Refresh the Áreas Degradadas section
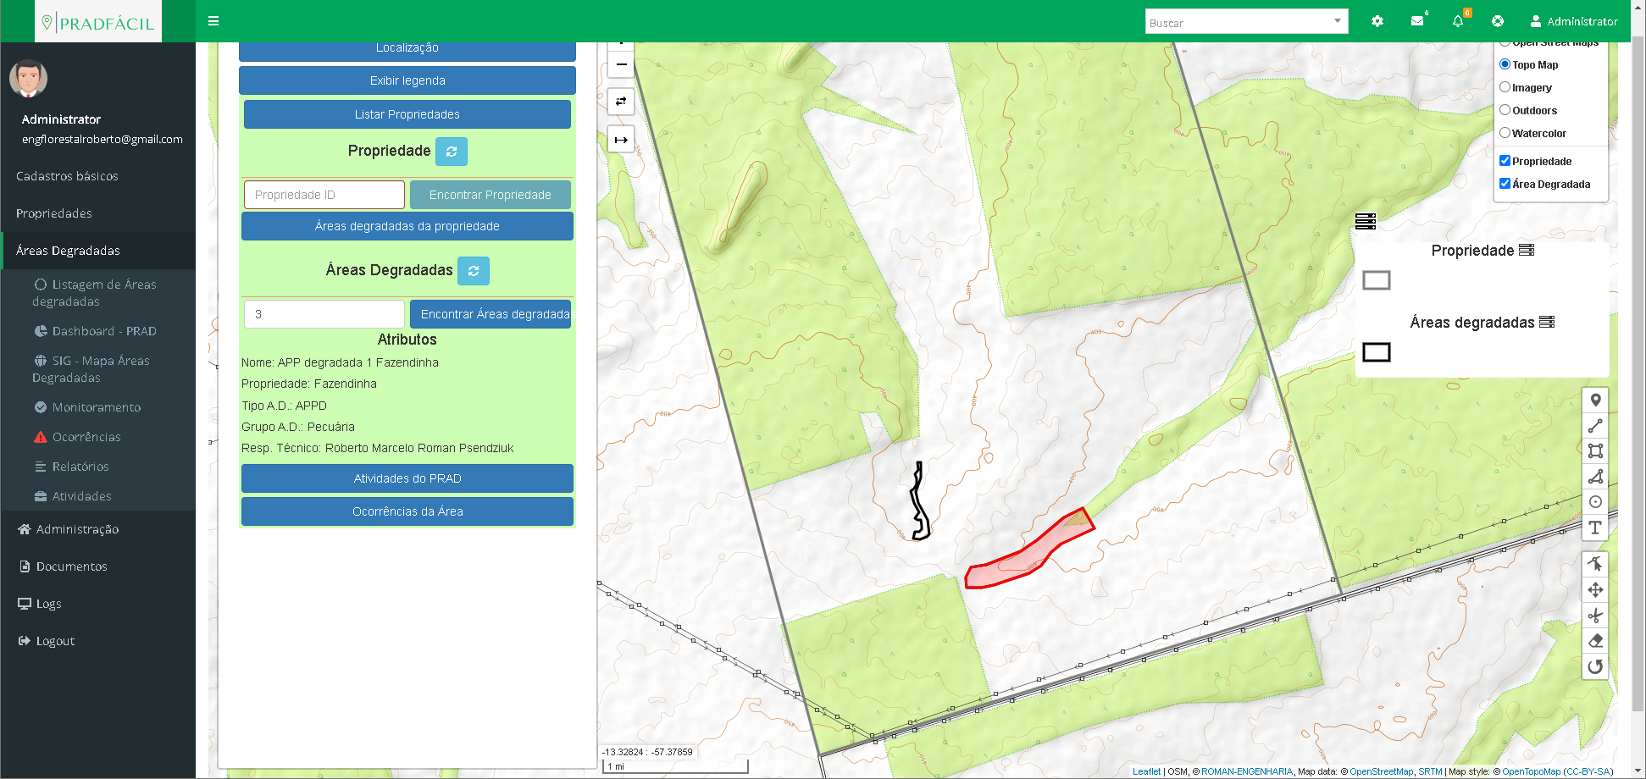Viewport: 1646px width, 779px height. coord(474,271)
